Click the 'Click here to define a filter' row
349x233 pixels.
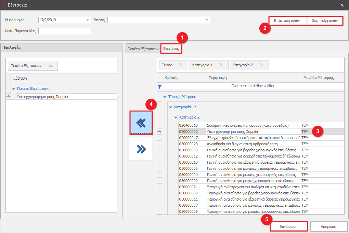[253, 86]
